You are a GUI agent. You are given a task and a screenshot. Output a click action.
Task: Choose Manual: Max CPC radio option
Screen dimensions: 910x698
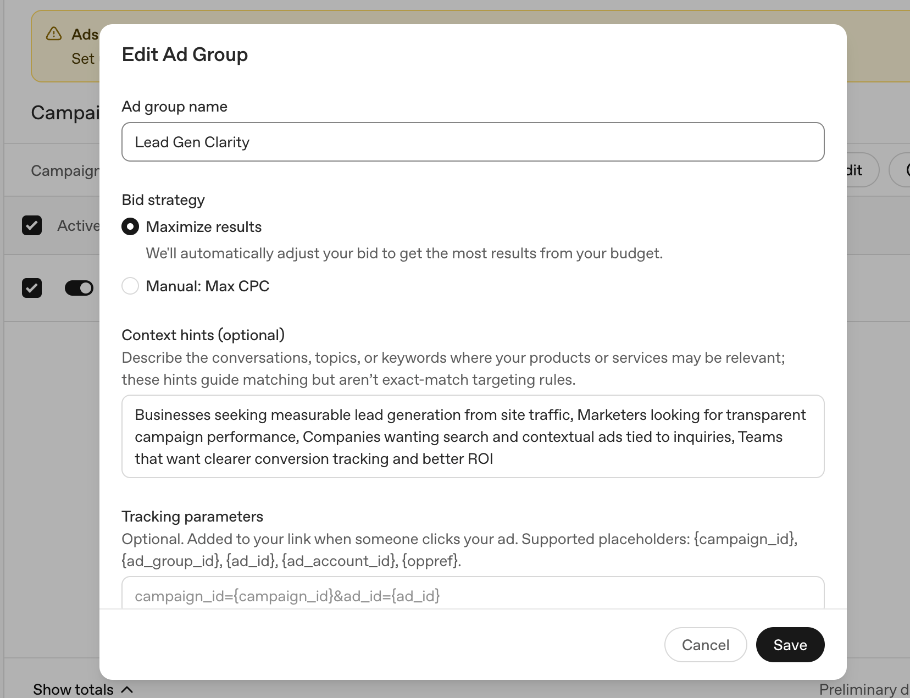[130, 286]
